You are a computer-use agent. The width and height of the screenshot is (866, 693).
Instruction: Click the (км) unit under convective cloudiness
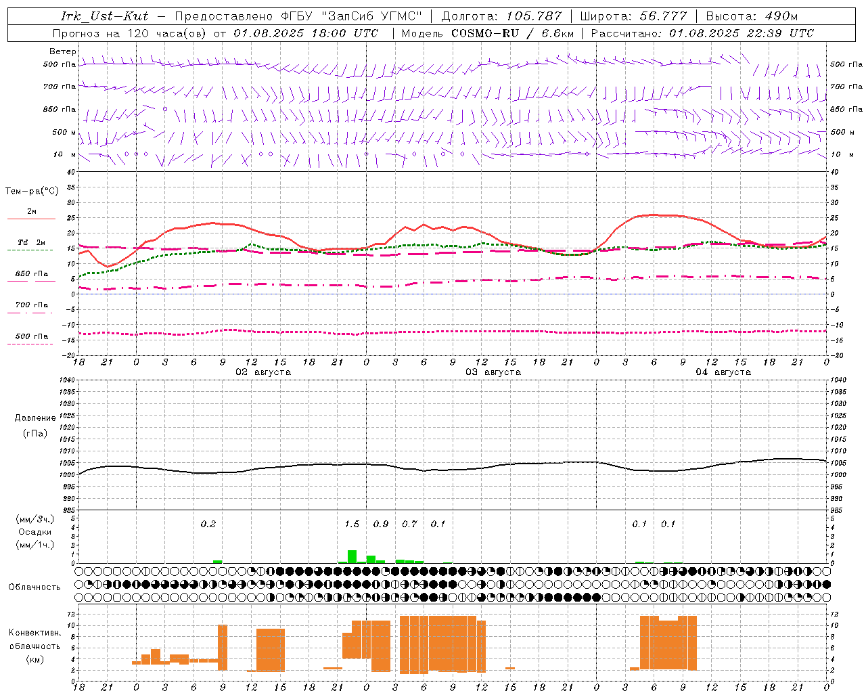coord(35,659)
